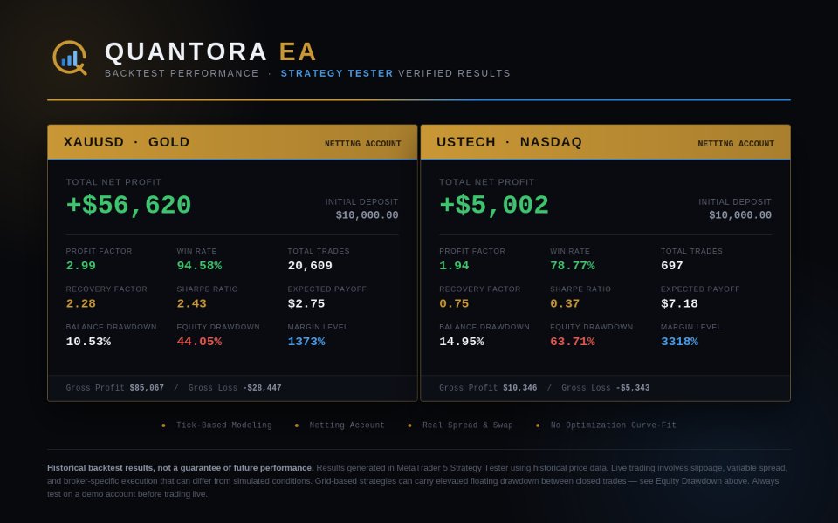Click the Tick-Based Modeling bullet dot
838x523 pixels.
pos(163,425)
